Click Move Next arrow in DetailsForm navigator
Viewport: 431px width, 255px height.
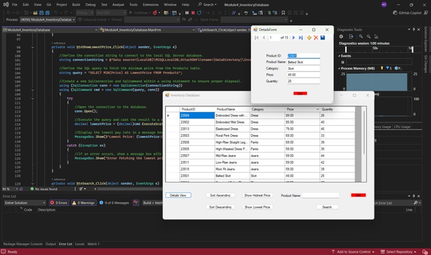293,37
